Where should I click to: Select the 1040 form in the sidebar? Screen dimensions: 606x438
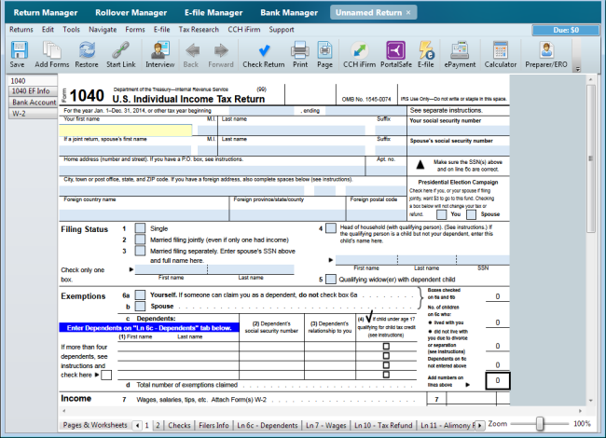[x=33, y=81]
